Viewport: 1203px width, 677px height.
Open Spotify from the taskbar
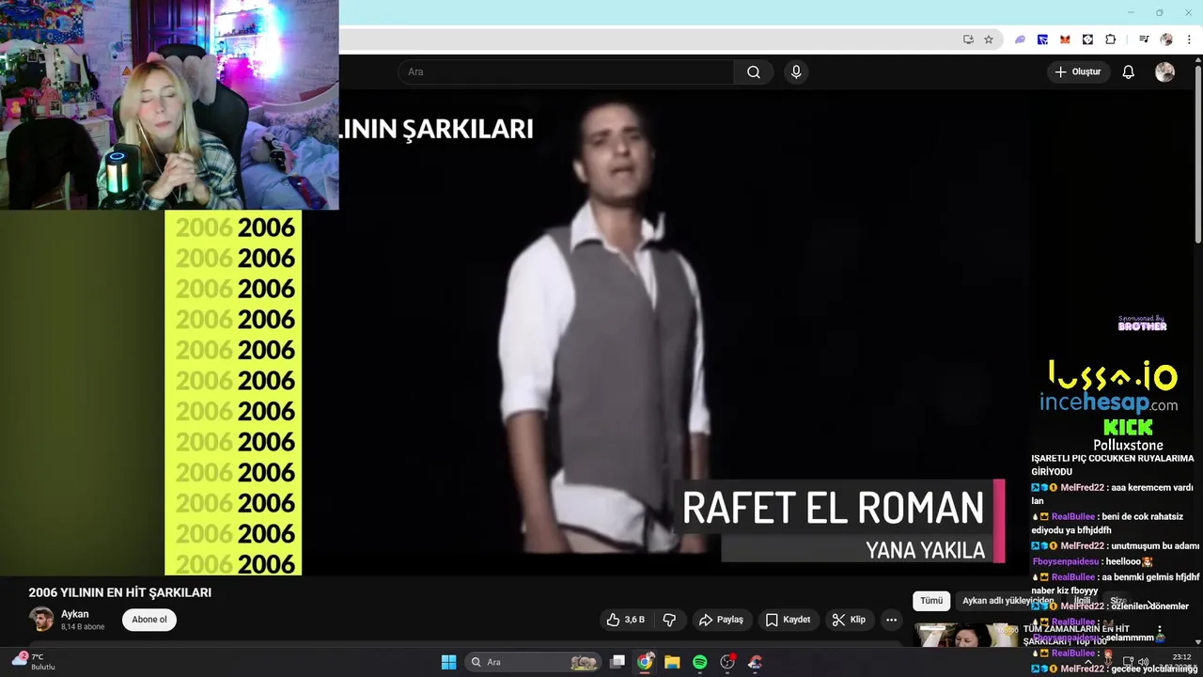point(699,662)
